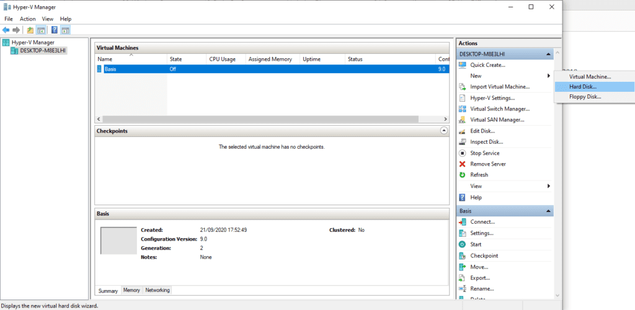This screenshot has width=635, height=310.
Task: Open the File menu
Action: tap(9, 19)
